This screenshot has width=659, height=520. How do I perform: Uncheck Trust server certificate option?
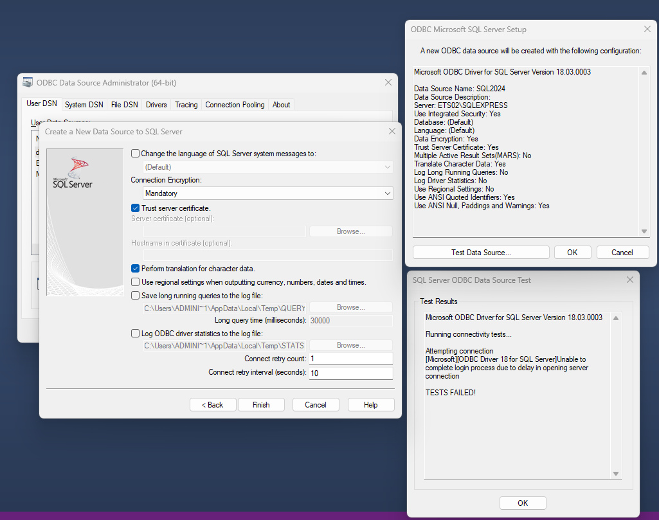tap(135, 208)
